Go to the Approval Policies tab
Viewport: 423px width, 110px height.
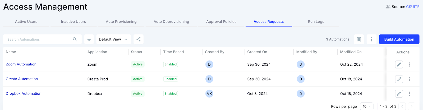(x=221, y=22)
